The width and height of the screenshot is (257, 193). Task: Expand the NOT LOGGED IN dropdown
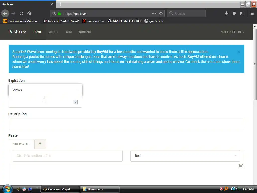(x=232, y=32)
